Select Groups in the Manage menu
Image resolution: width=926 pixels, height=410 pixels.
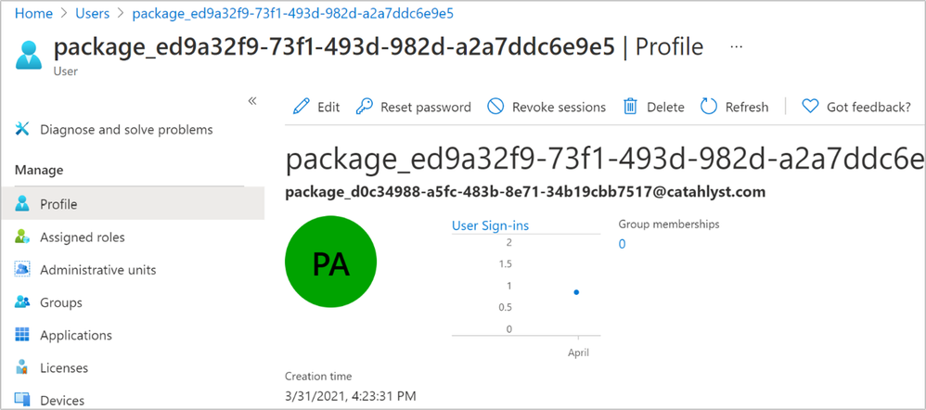tap(60, 302)
